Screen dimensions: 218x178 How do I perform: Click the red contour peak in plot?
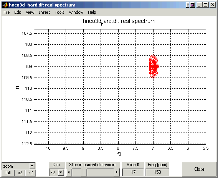[x=154, y=66]
